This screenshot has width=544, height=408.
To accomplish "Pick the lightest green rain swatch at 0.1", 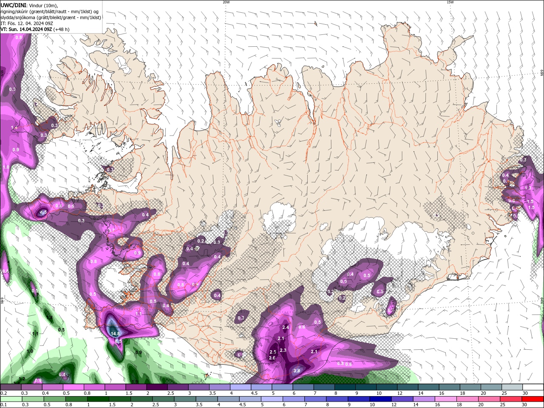I will 11,399.
